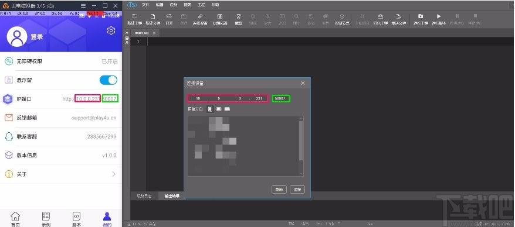The width and height of the screenshot is (515, 227).
Task: Close the Connect Device dialog
Action: pos(303,83)
